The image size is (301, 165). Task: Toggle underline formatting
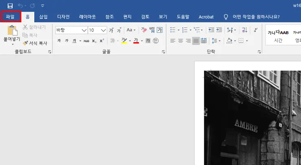tap(74, 41)
